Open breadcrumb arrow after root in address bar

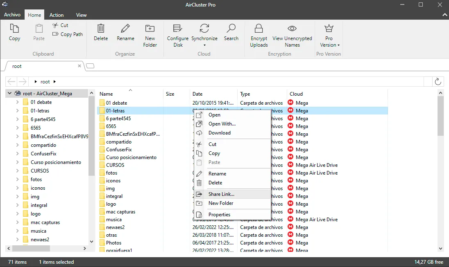(54, 82)
